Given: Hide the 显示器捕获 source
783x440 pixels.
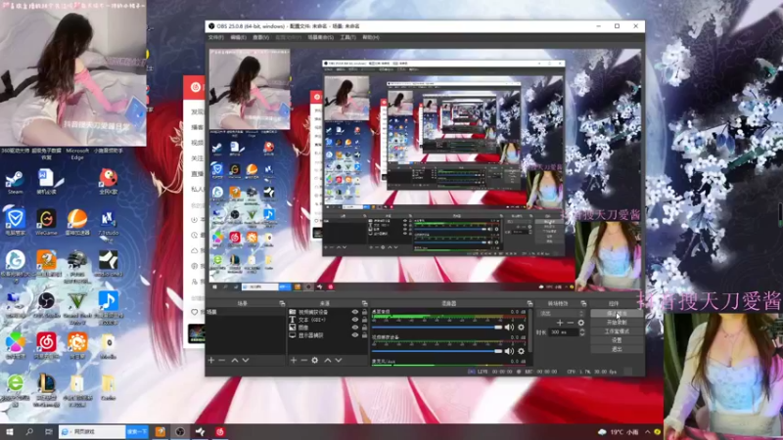Looking at the screenshot, I should pos(355,335).
